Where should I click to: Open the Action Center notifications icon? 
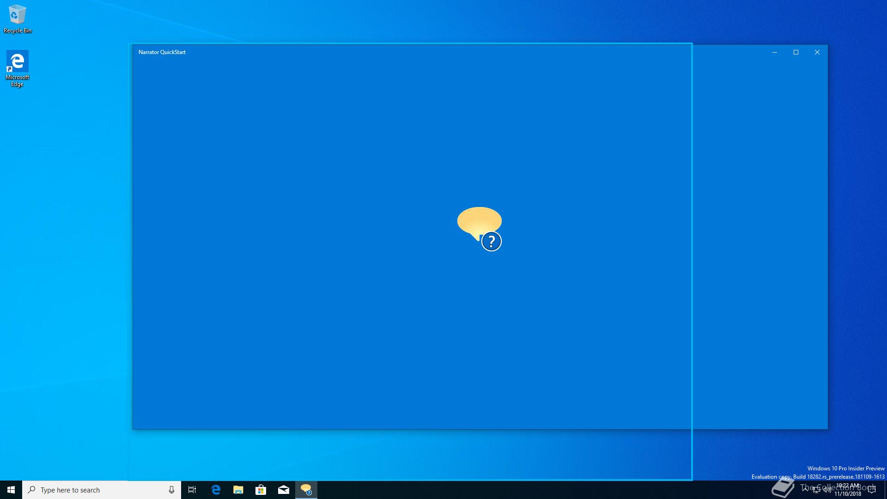[872, 490]
